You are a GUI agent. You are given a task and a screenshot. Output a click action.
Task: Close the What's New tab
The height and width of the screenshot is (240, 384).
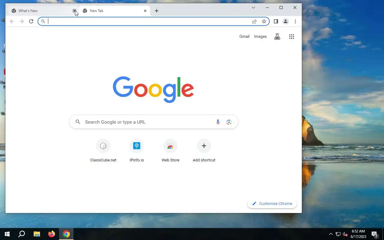pos(74,11)
